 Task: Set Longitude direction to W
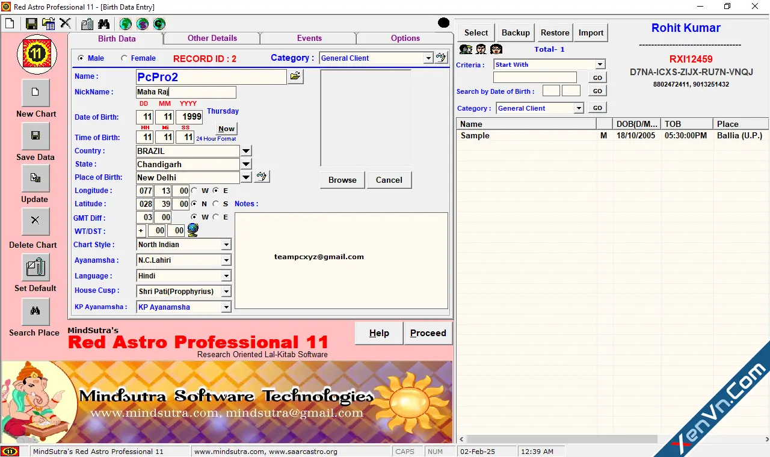(x=194, y=191)
